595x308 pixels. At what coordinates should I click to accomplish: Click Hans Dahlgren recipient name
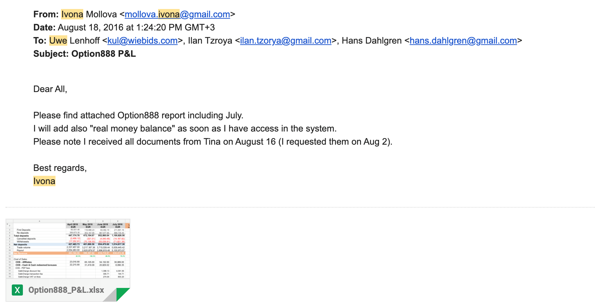372,40
